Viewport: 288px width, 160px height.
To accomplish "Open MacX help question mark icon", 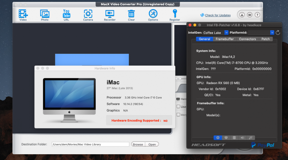I will click(x=257, y=15).
